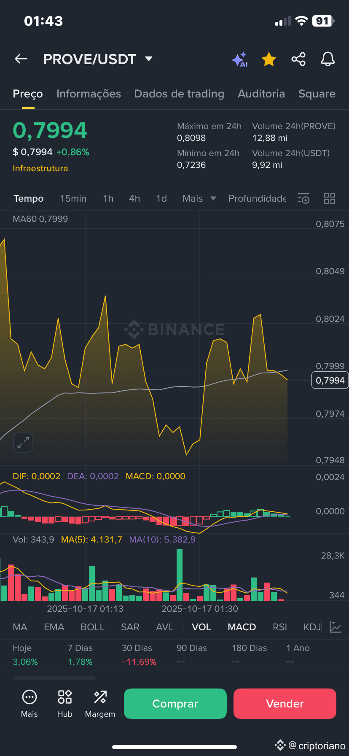Image resolution: width=349 pixels, height=756 pixels.
Task: Tap the battery indicator in status bar
Action: point(323,21)
